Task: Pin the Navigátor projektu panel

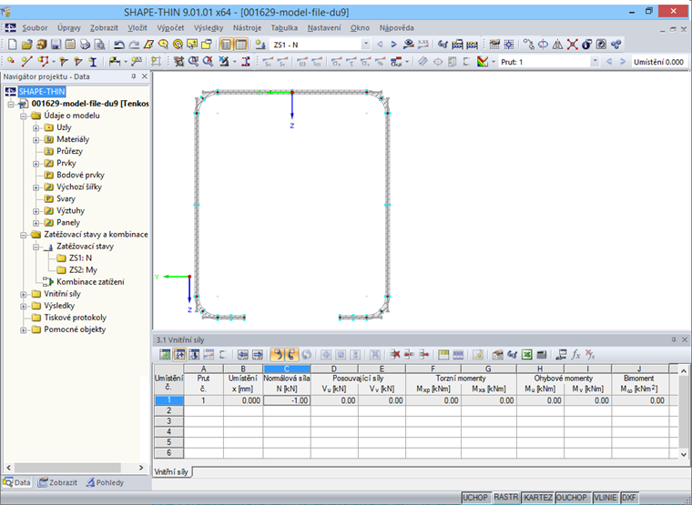Action: [x=133, y=76]
